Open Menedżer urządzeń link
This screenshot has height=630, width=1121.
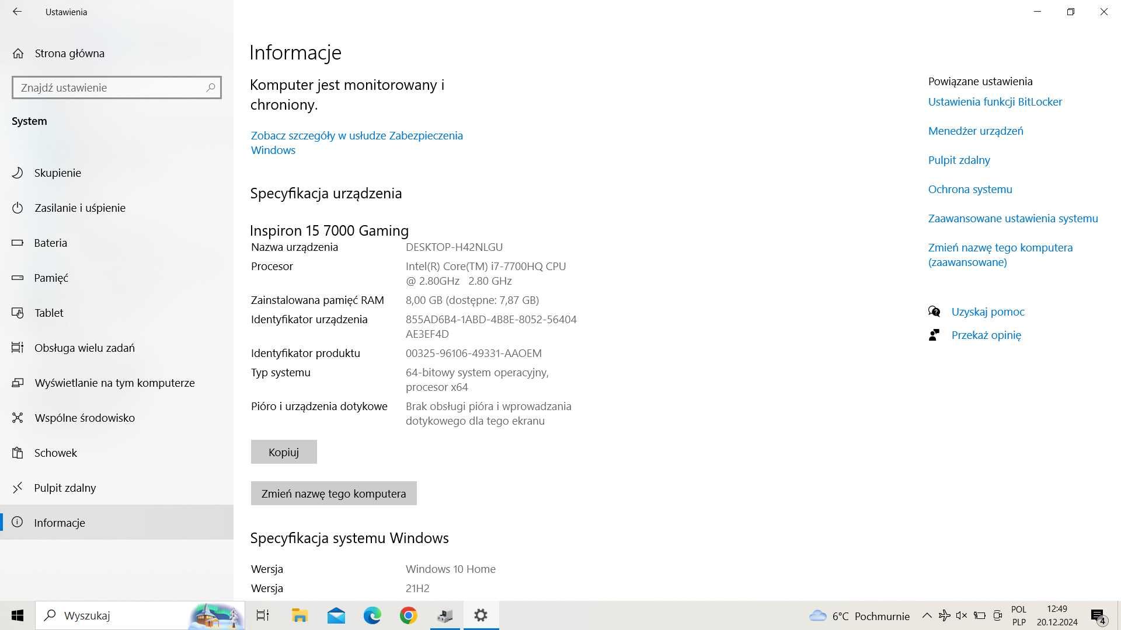pos(976,131)
